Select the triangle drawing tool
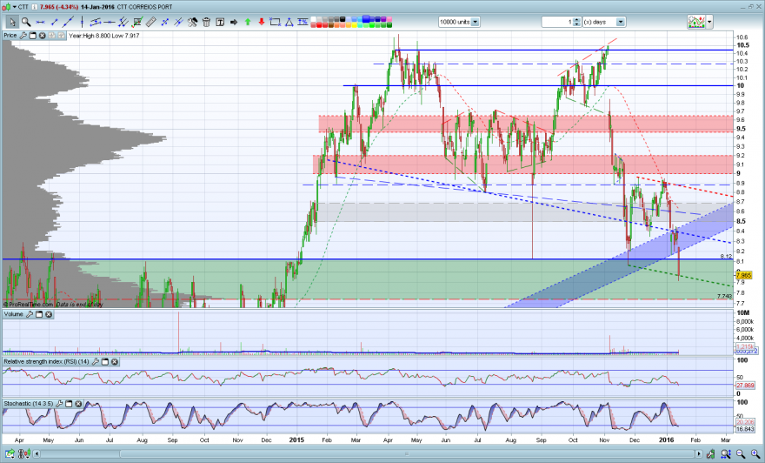 click(x=289, y=22)
